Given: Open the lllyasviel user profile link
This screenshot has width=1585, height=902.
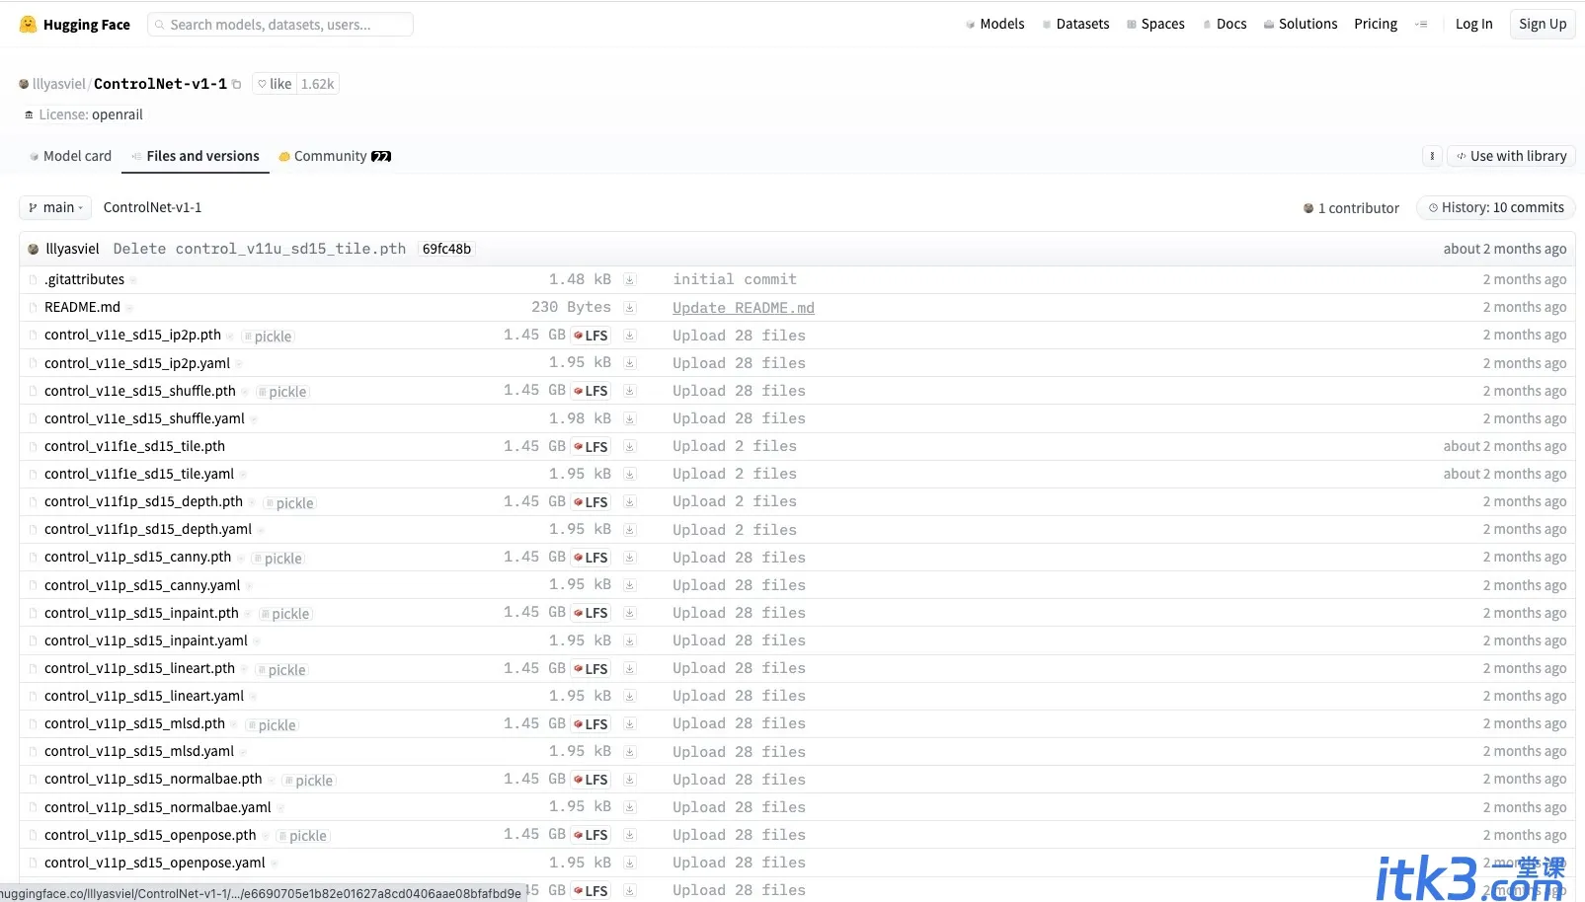Looking at the screenshot, I should [59, 84].
